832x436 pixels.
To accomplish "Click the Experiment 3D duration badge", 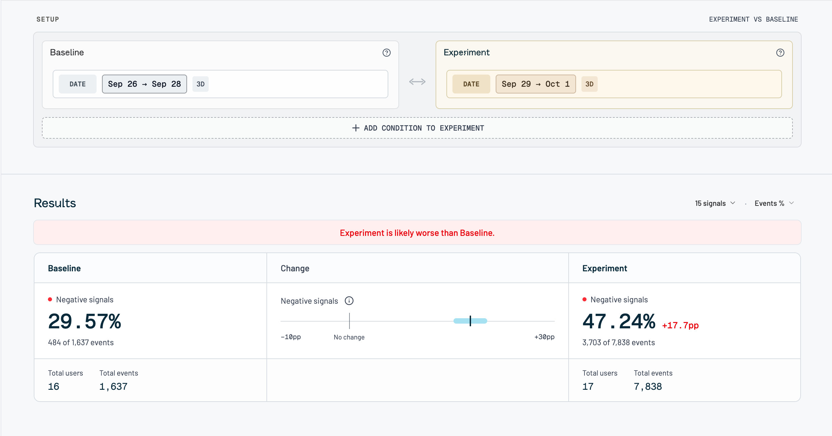I will [x=589, y=84].
